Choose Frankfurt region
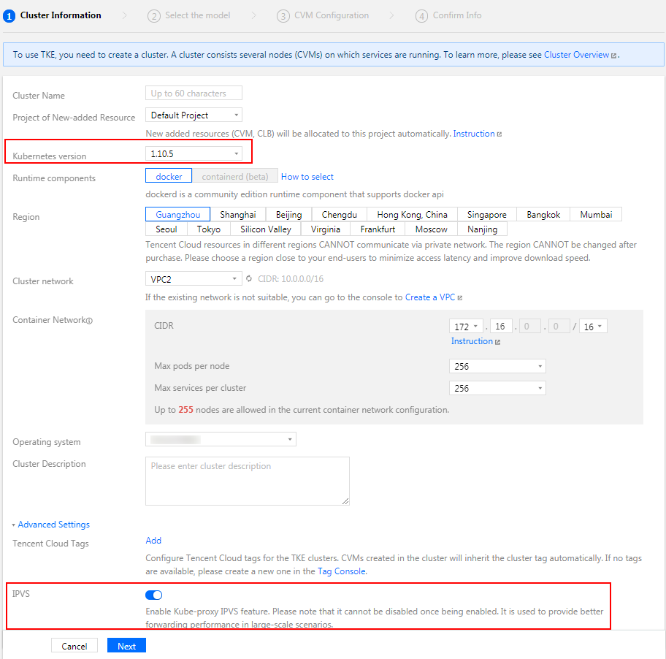 pyautogui.click(x=378, y=229)
